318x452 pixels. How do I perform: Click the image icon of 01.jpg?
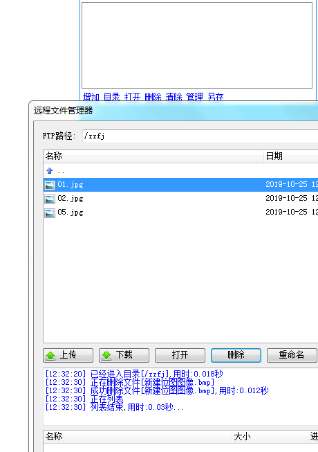point(50,185)
